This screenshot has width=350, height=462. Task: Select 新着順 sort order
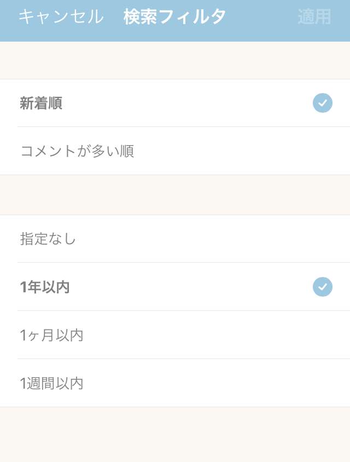pos(175,103)
